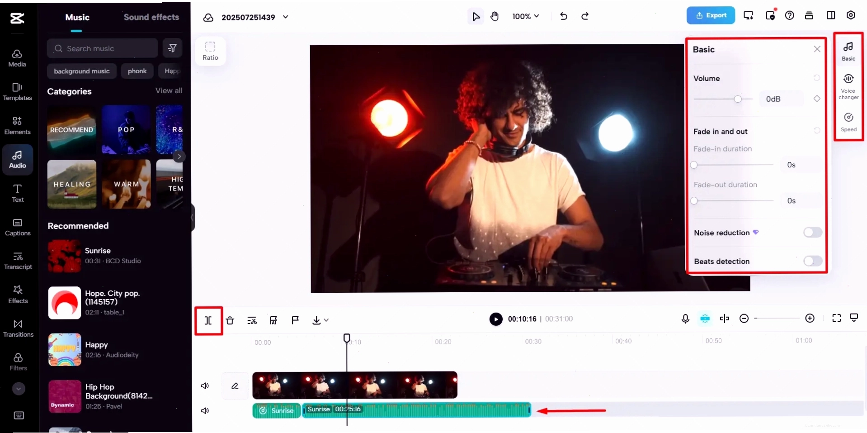
Task: Click the Fade-out duration slider handle
Action: click(x=694, y=200)
